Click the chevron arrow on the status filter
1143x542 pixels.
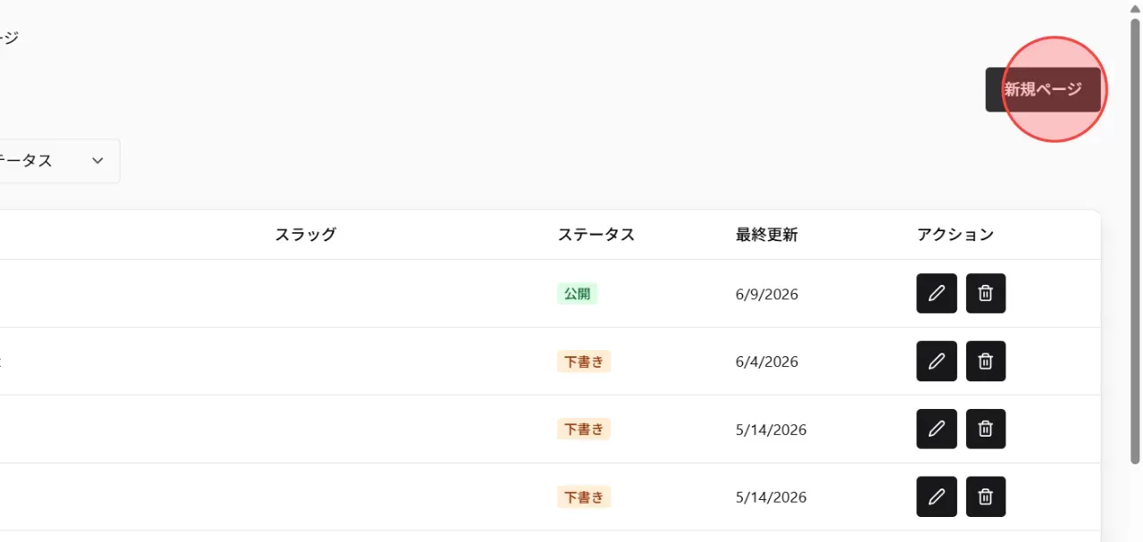(98, 161)
